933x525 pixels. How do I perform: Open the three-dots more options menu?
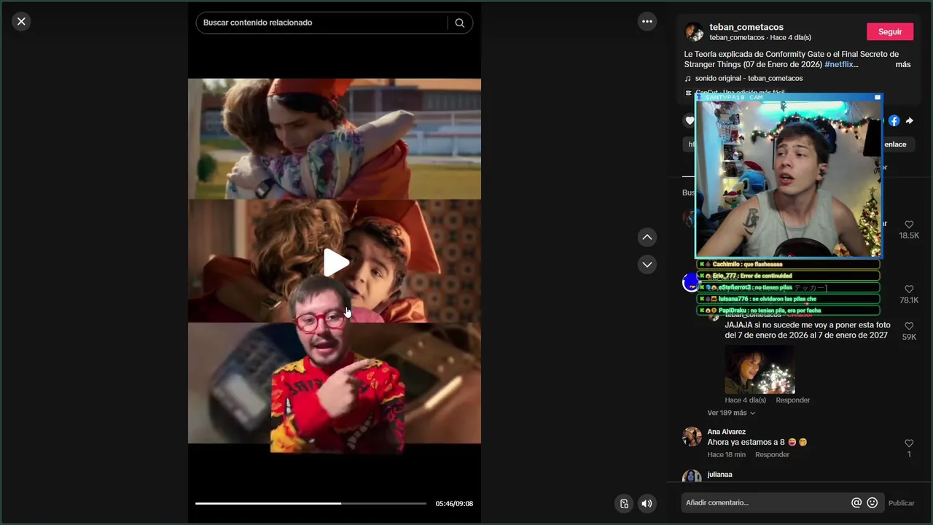tap(647, 22)
